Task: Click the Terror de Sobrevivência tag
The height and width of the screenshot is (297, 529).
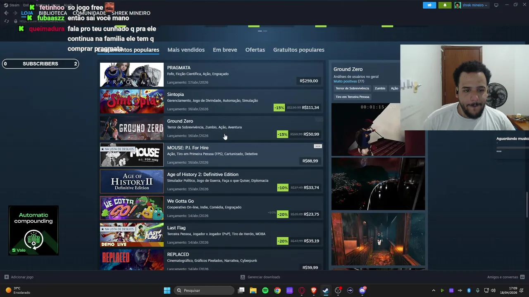Action: [x=352, y=88]
